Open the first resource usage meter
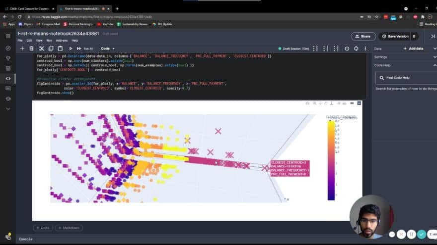Image resolution: width=437 pixels, height=245 pixels. (x=315, y=49)
